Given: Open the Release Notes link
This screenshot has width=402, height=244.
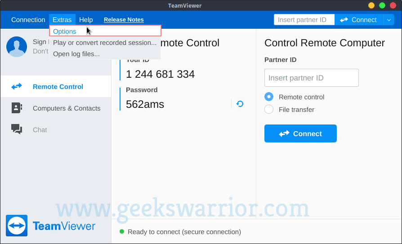Looking at the screenshot, I should point(124,20).
